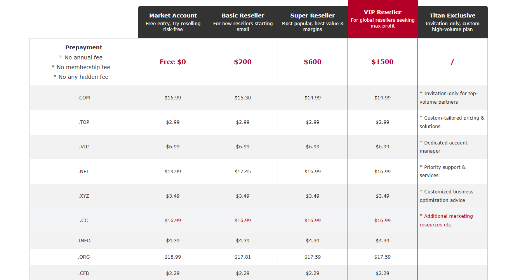
Task: Open the Super Reseller plan column
Action: (x=313, y=21)
